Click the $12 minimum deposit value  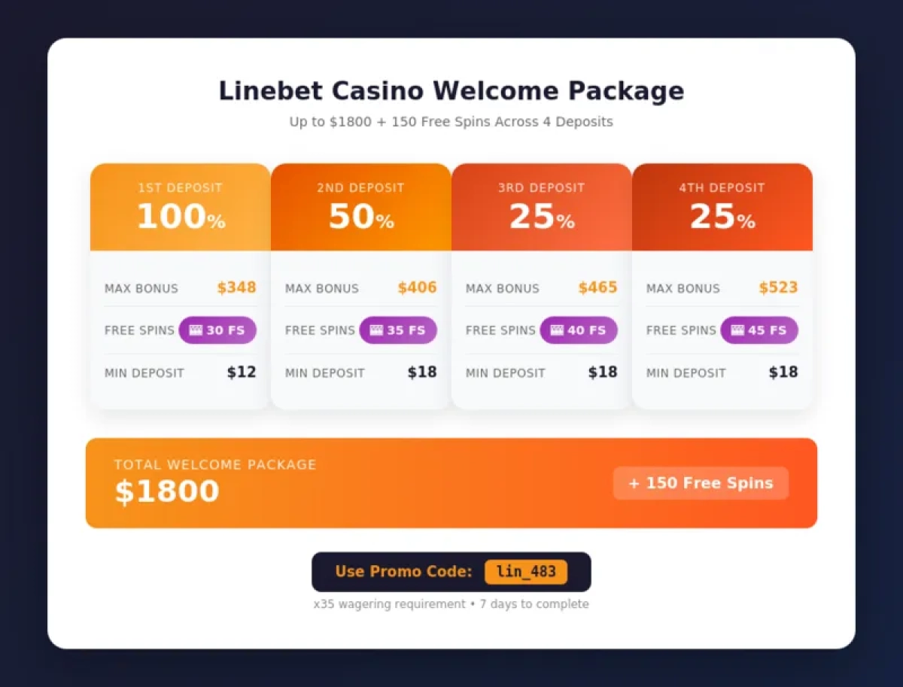(242, 372)
